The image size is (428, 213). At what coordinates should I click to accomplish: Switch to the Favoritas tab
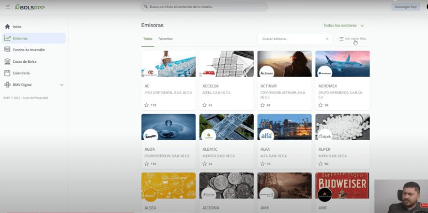(x=165, y=39)
